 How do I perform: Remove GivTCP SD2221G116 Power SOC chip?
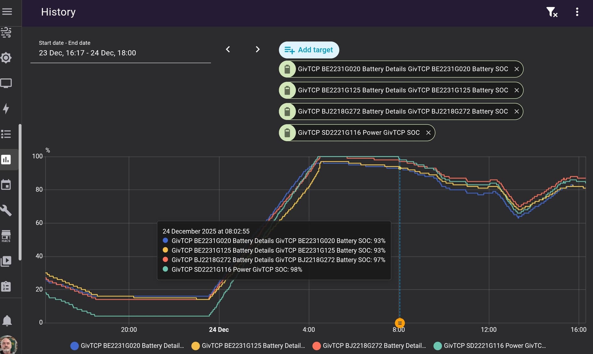point(428,133)
